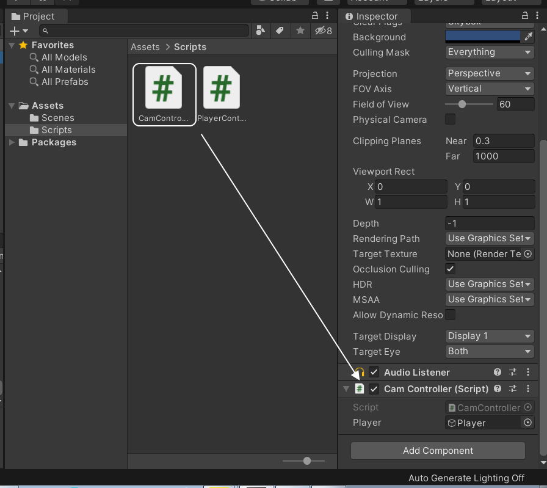
Task: Open Search by Label tag icon
Action: tap(280, 31)
